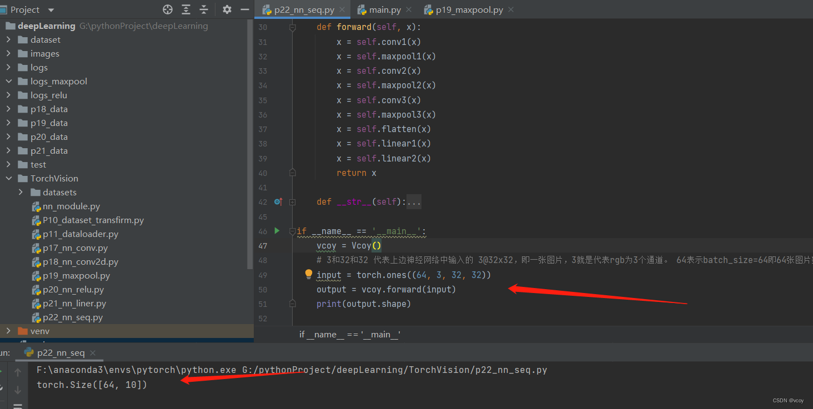Image resolution: width=813 pixels, height=409 pixels.
Task: Expand the p18_data folder
Action: point(8,109)
